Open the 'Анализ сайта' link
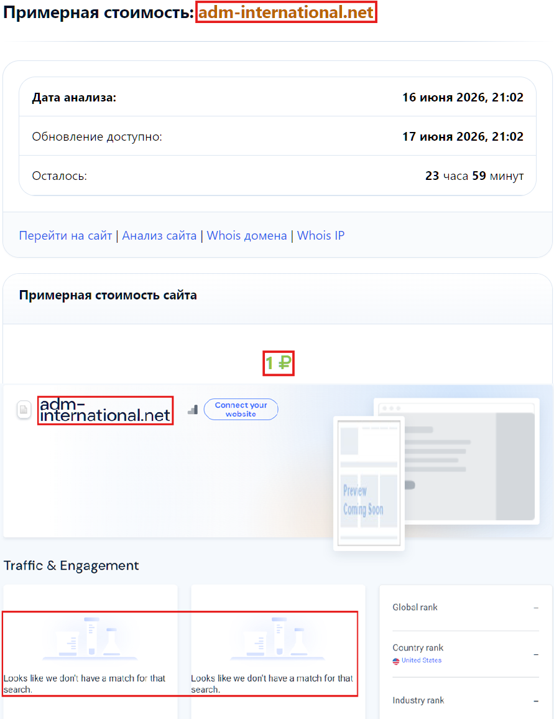The height and width of the screenshot is (719, 554). pyautogui.click(x=159, y=235)
